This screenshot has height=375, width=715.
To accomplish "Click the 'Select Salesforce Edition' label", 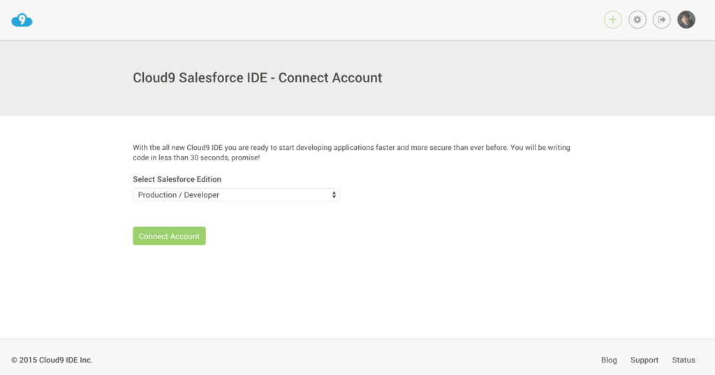I will (177, 179).
